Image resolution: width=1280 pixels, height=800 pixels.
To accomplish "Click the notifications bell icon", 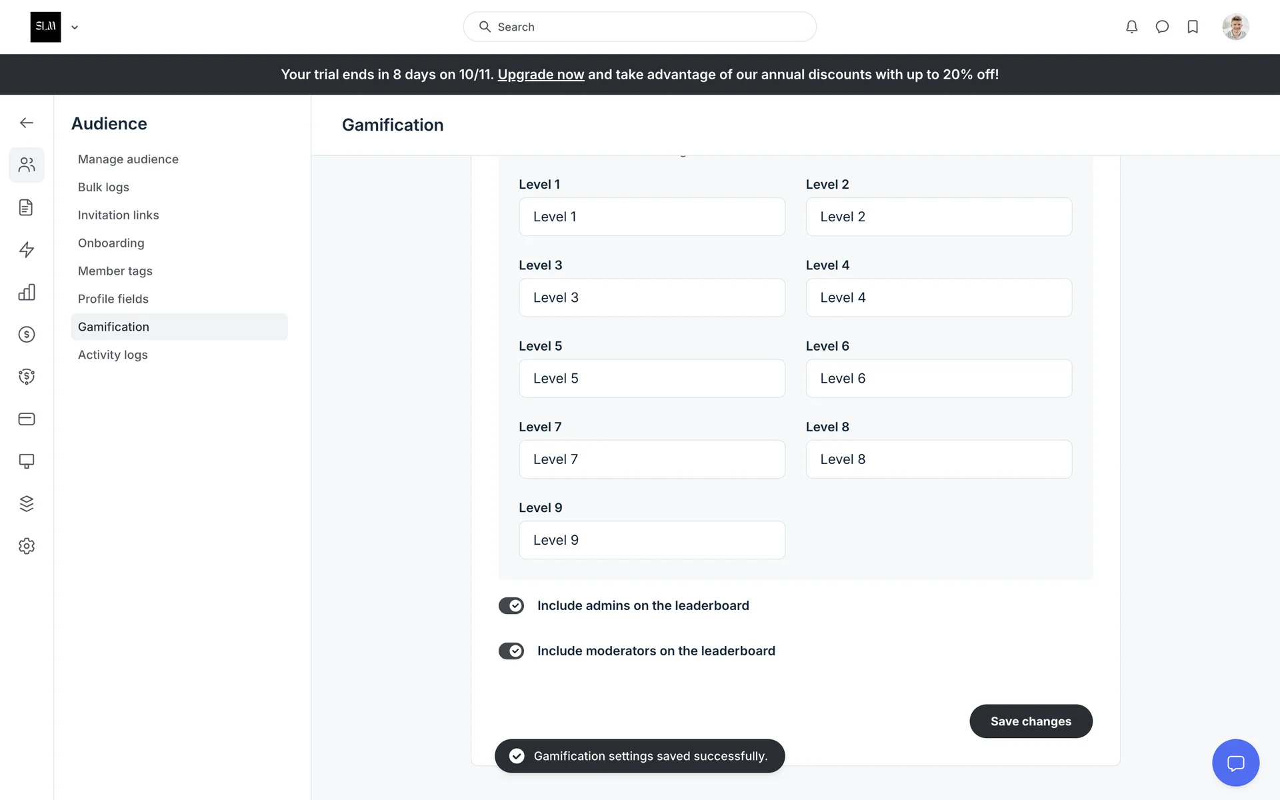I will pos(1131,27).
